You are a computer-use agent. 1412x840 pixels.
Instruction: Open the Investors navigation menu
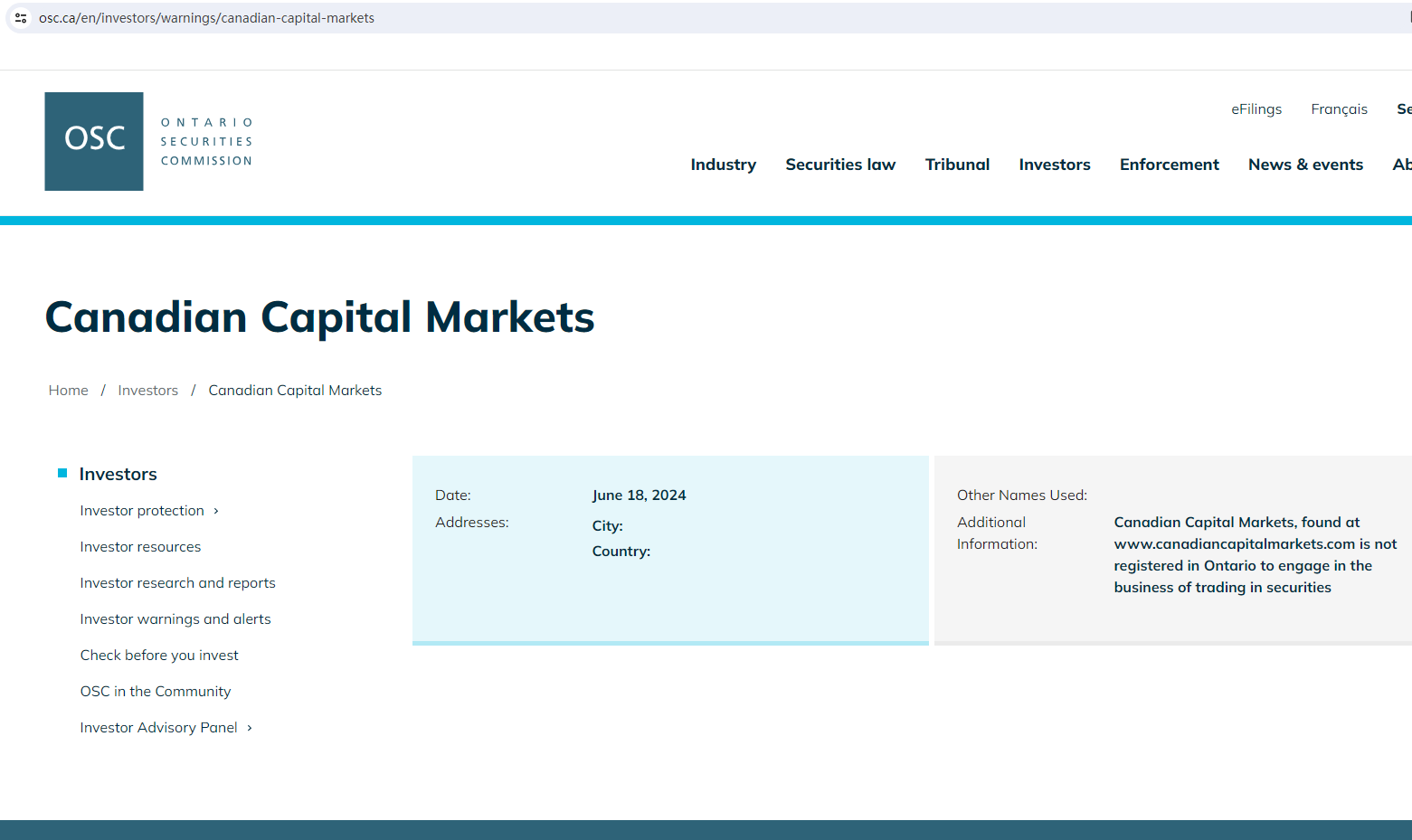point(1054,165)
